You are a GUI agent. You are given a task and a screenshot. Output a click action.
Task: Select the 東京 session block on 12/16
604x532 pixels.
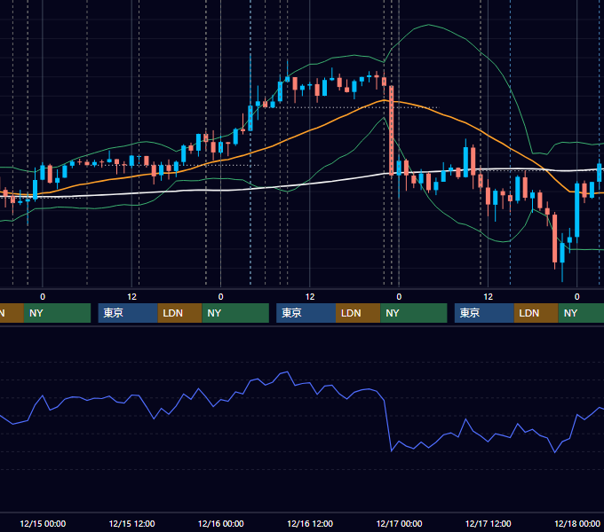(306, 313)
